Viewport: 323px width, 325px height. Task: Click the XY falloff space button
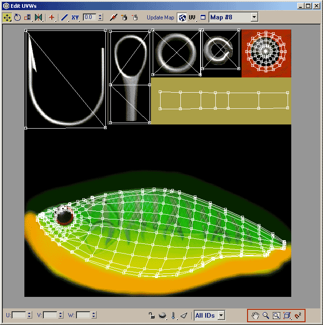75,18
